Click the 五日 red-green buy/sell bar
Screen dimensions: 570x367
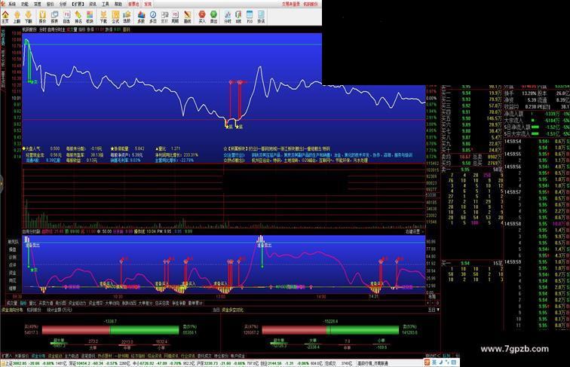click(330, 330)
